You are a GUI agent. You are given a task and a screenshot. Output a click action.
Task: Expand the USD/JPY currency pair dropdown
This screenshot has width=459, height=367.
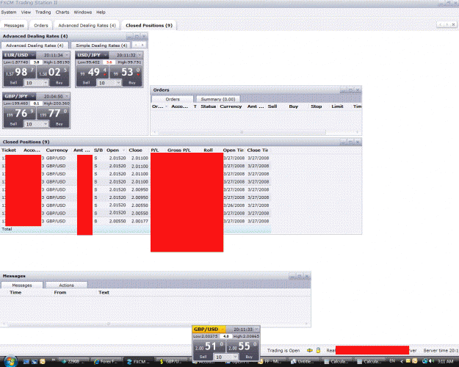pyautogui.click(x=105, y=55)
